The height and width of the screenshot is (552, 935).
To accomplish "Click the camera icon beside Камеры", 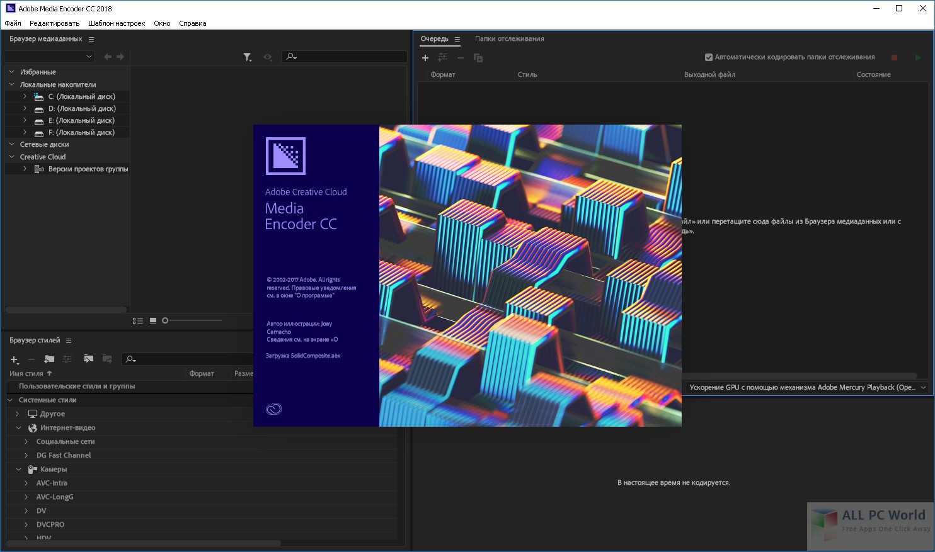I will 33,470.
